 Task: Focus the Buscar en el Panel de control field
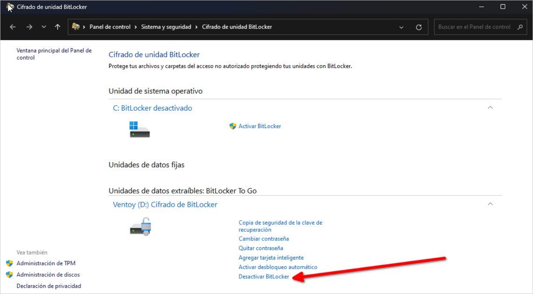click(474, 27)
